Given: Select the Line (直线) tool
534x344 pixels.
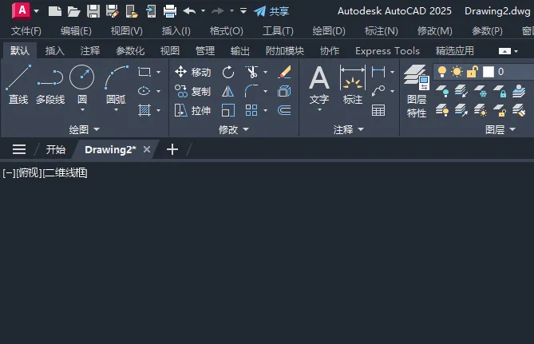Looking at the screenshot, I should pyautogui.click(x=18, y=85).
